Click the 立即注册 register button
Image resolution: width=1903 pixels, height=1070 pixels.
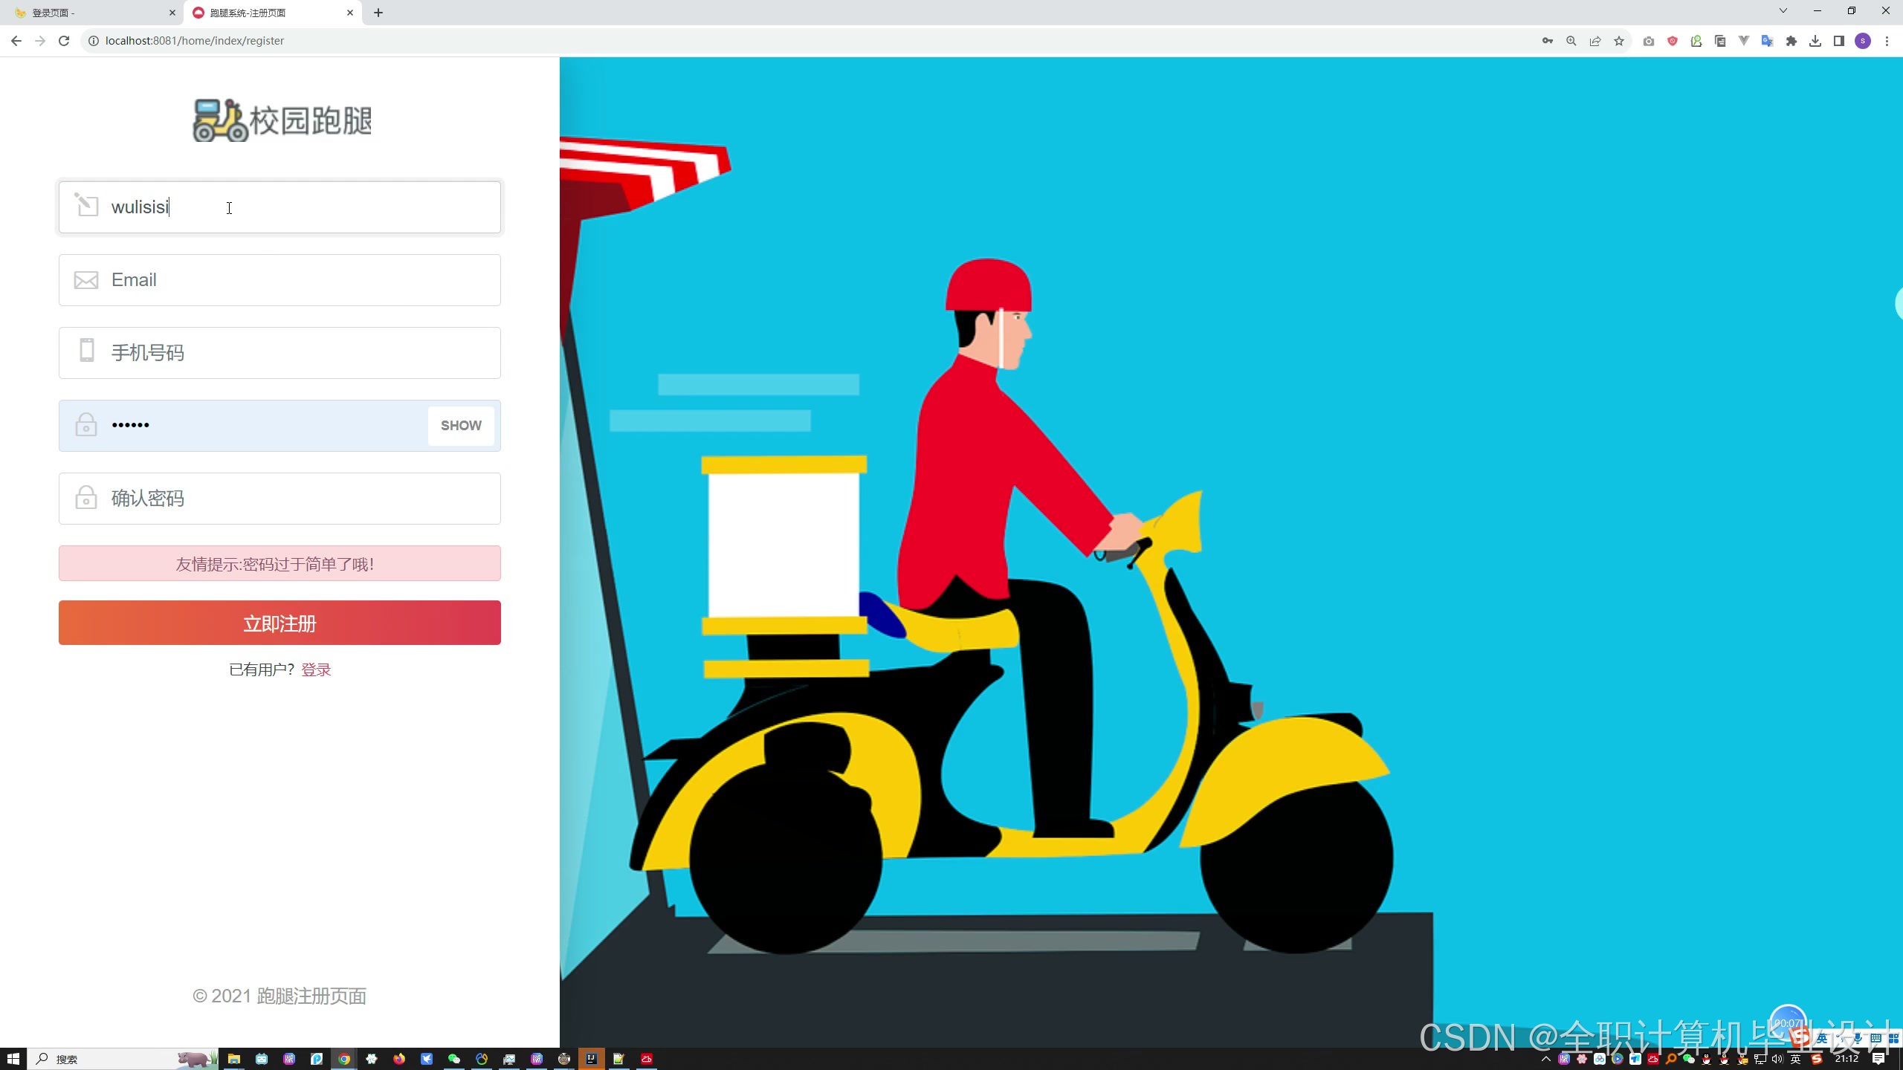coord(280,623)
